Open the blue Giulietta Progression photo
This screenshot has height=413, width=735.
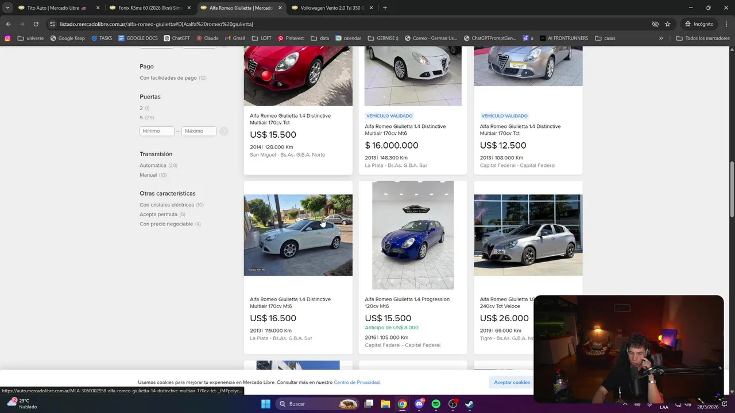pyautogui.click(x=413, y=235)
